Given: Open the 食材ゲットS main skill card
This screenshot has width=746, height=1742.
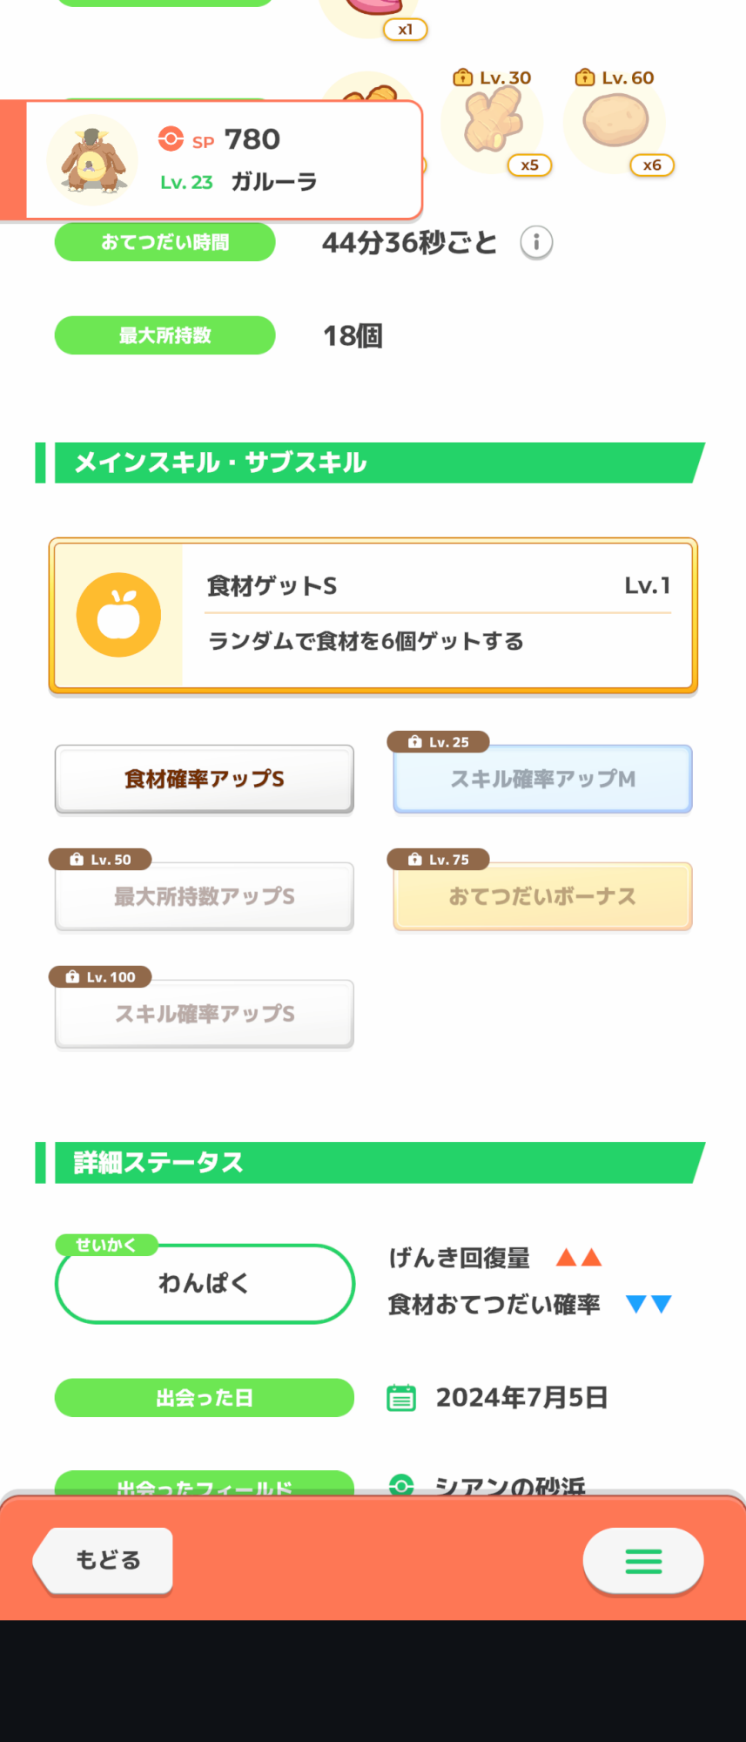Looking at the screenshot, I should (373, 616).
